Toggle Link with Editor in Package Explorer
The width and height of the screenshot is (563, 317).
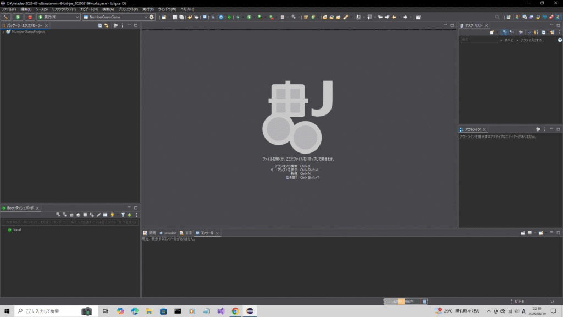pos(107,25)
